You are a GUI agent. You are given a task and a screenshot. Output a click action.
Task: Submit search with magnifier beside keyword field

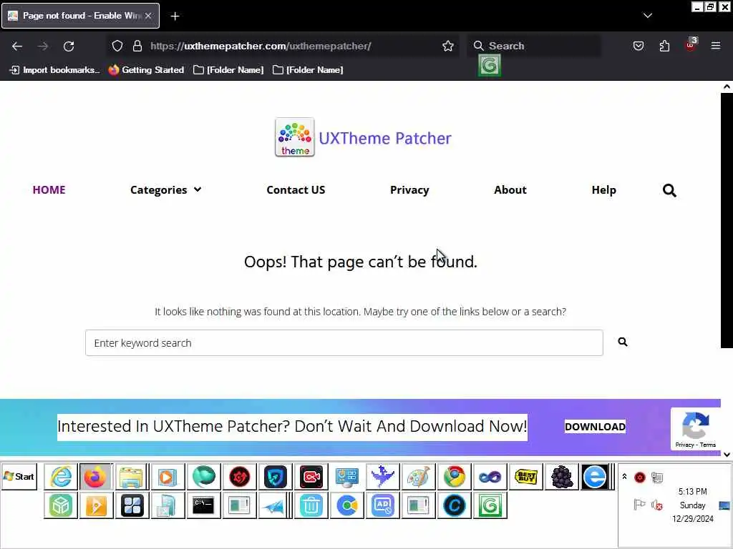pyautogui.click(x=623, y=342)
